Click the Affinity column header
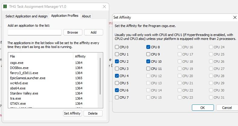This screenshot has width=238, height=126. point(85,56)
